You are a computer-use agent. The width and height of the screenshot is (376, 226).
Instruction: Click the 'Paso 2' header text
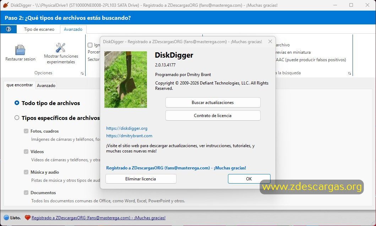[67, 18]
